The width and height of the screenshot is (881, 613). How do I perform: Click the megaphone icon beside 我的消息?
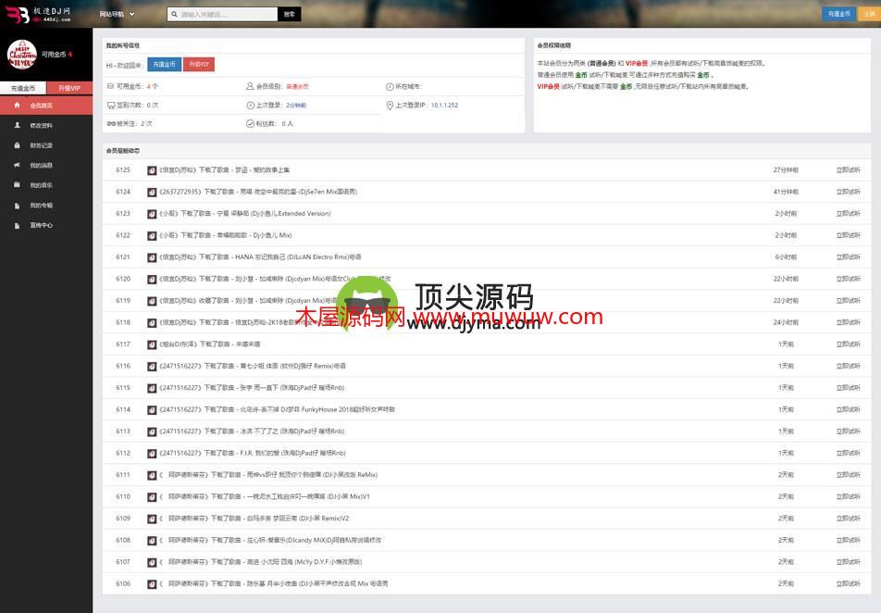tap(17, 165)
